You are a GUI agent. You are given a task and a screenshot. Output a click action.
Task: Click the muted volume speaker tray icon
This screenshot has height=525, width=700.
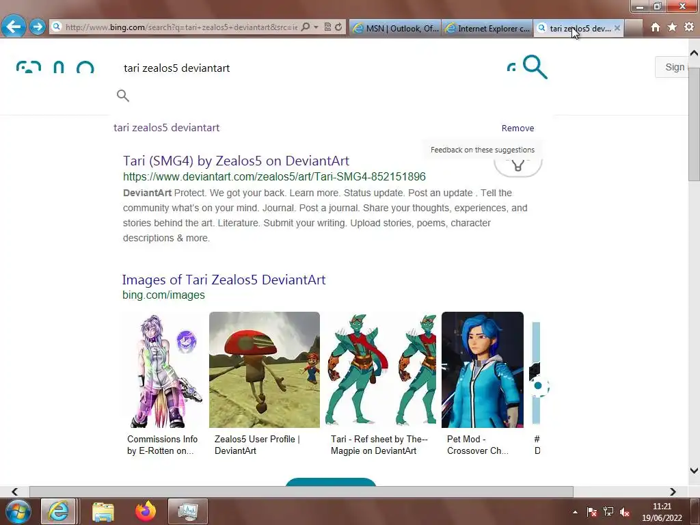625,512
